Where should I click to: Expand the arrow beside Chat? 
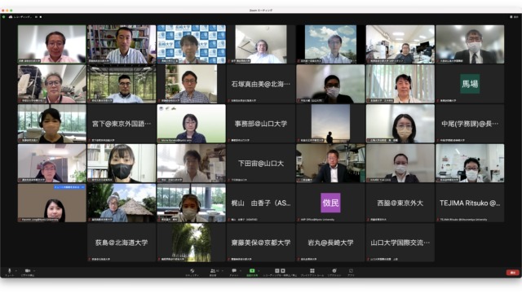241,271
